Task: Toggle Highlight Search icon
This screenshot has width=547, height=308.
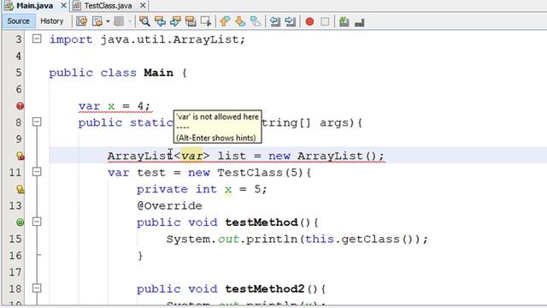Action: point(191,21)
